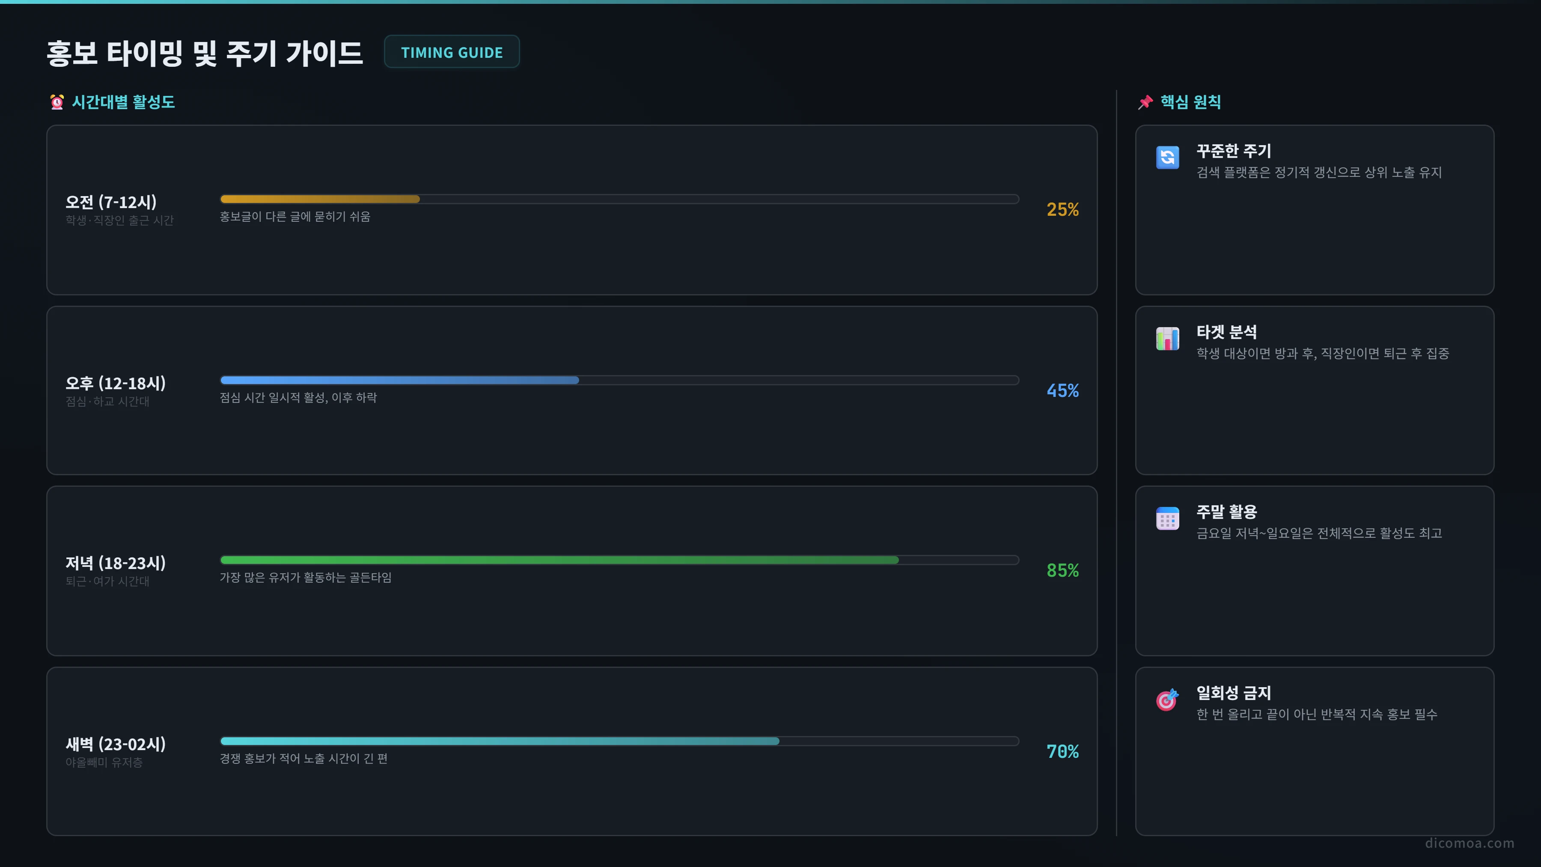Click the red pushpin icon beside 핵심 원칙

1145,102
